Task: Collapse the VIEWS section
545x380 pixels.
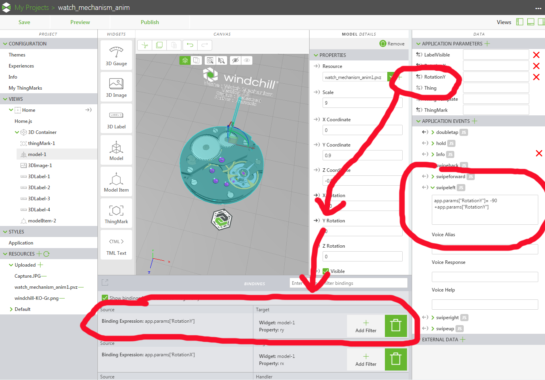Action: (5, 99)
